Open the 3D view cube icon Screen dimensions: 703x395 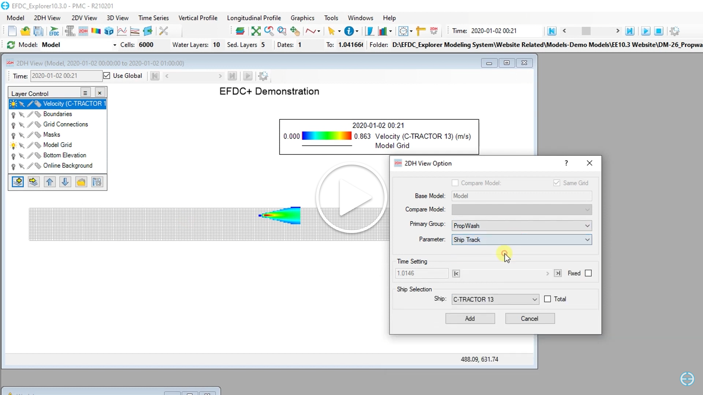pyautogui.click(x=109, y=31)
